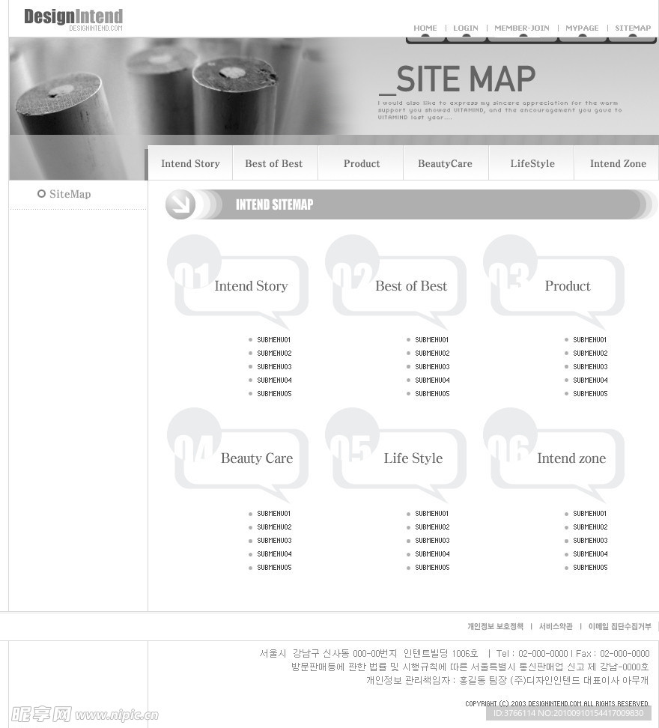Screen dimensions: 659x728
Task: Switch to the Best of Best tab
Action: 274,163
